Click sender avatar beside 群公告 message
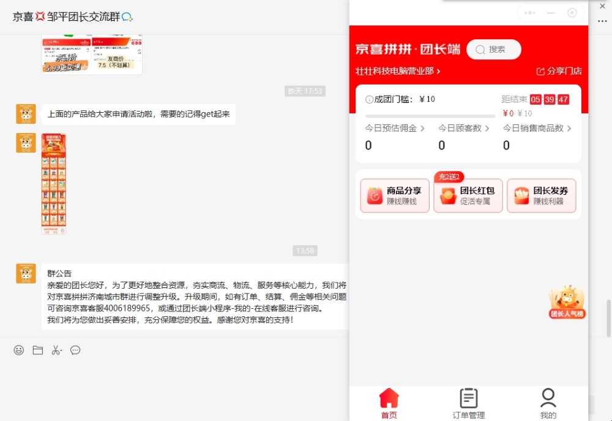612x421 pixels. point(26,273)
